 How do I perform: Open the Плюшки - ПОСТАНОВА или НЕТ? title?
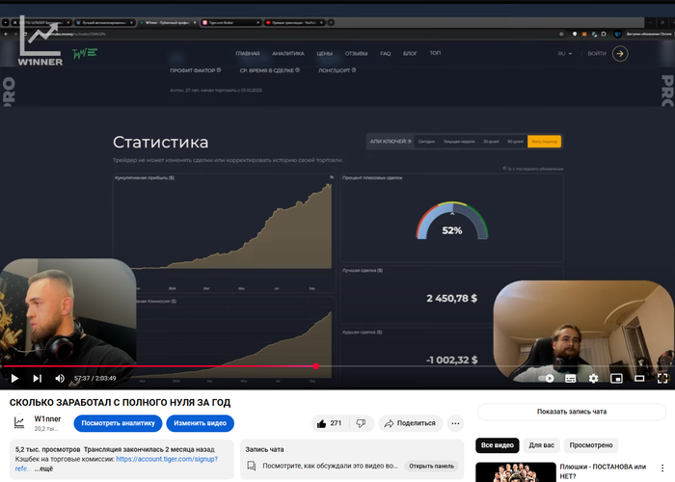(603, 471)
